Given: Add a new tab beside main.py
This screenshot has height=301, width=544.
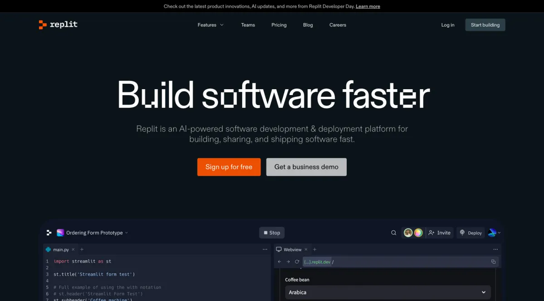Looking at the screenshot, I should (82, 249).
